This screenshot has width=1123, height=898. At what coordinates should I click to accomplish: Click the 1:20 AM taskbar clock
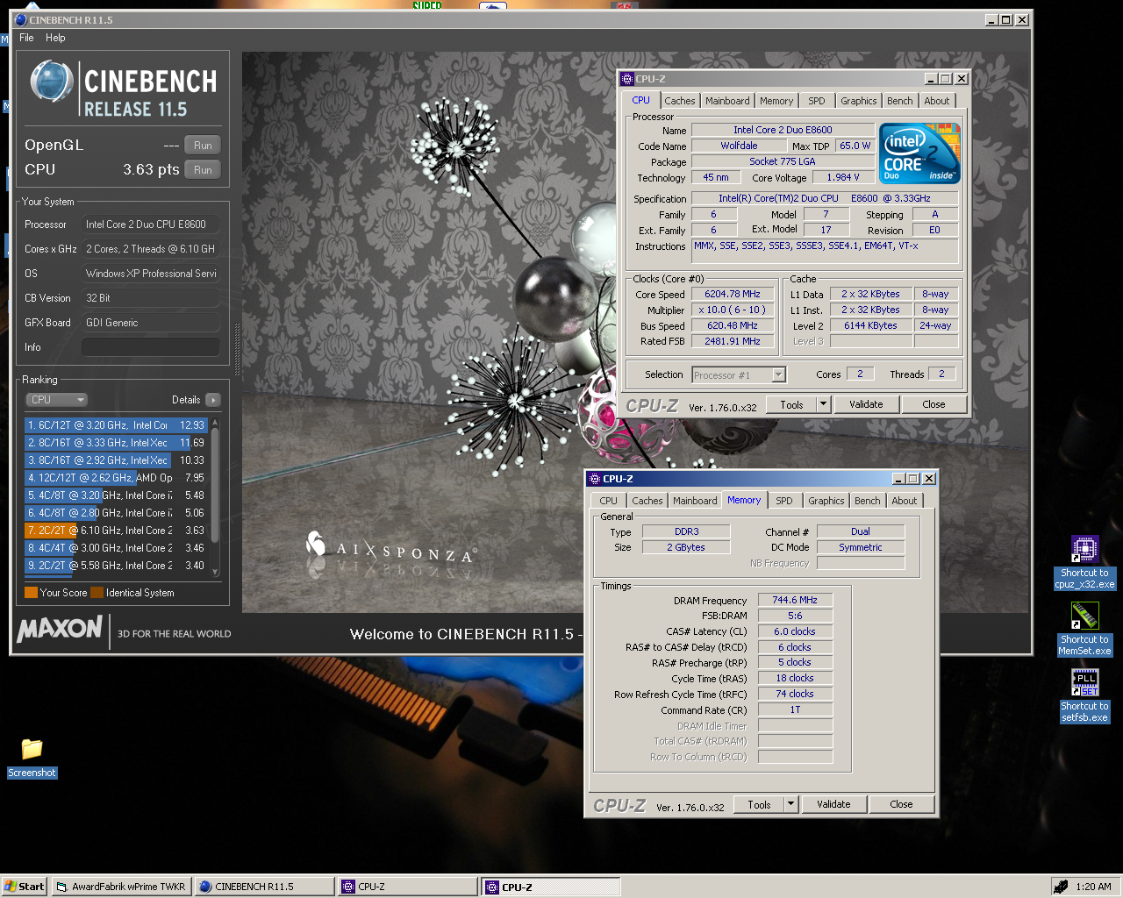(x=1093, y=887)
